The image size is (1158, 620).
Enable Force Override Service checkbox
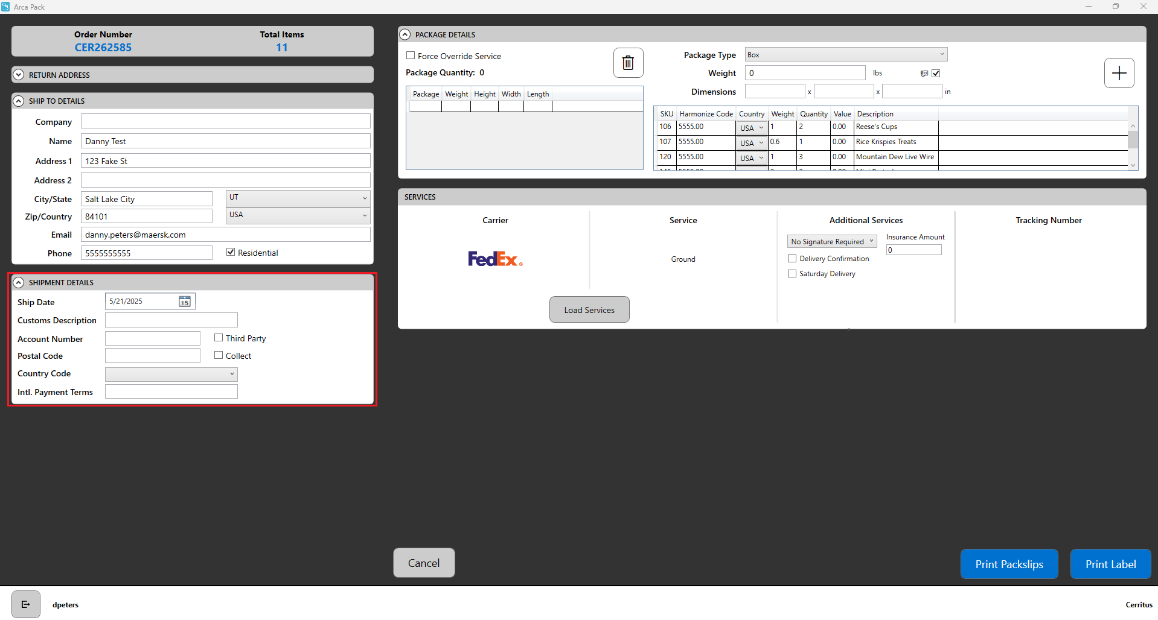[411, 55]
